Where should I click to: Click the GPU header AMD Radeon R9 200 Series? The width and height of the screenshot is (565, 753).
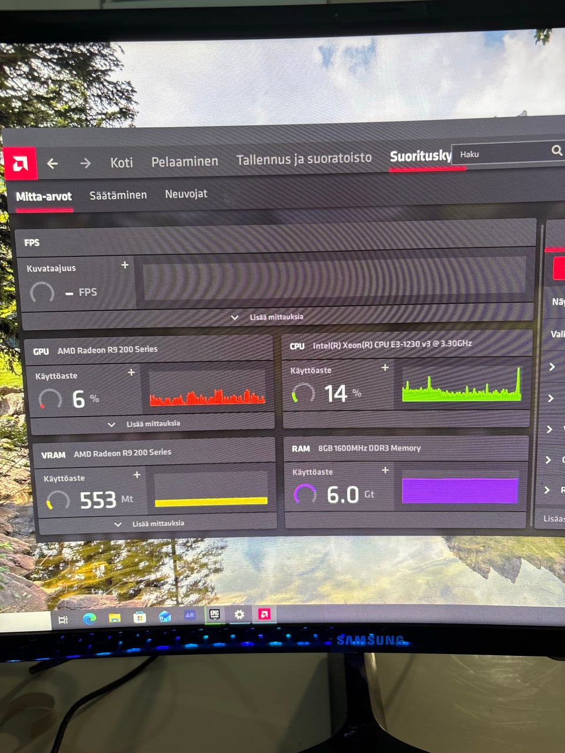tap(108, 350)
